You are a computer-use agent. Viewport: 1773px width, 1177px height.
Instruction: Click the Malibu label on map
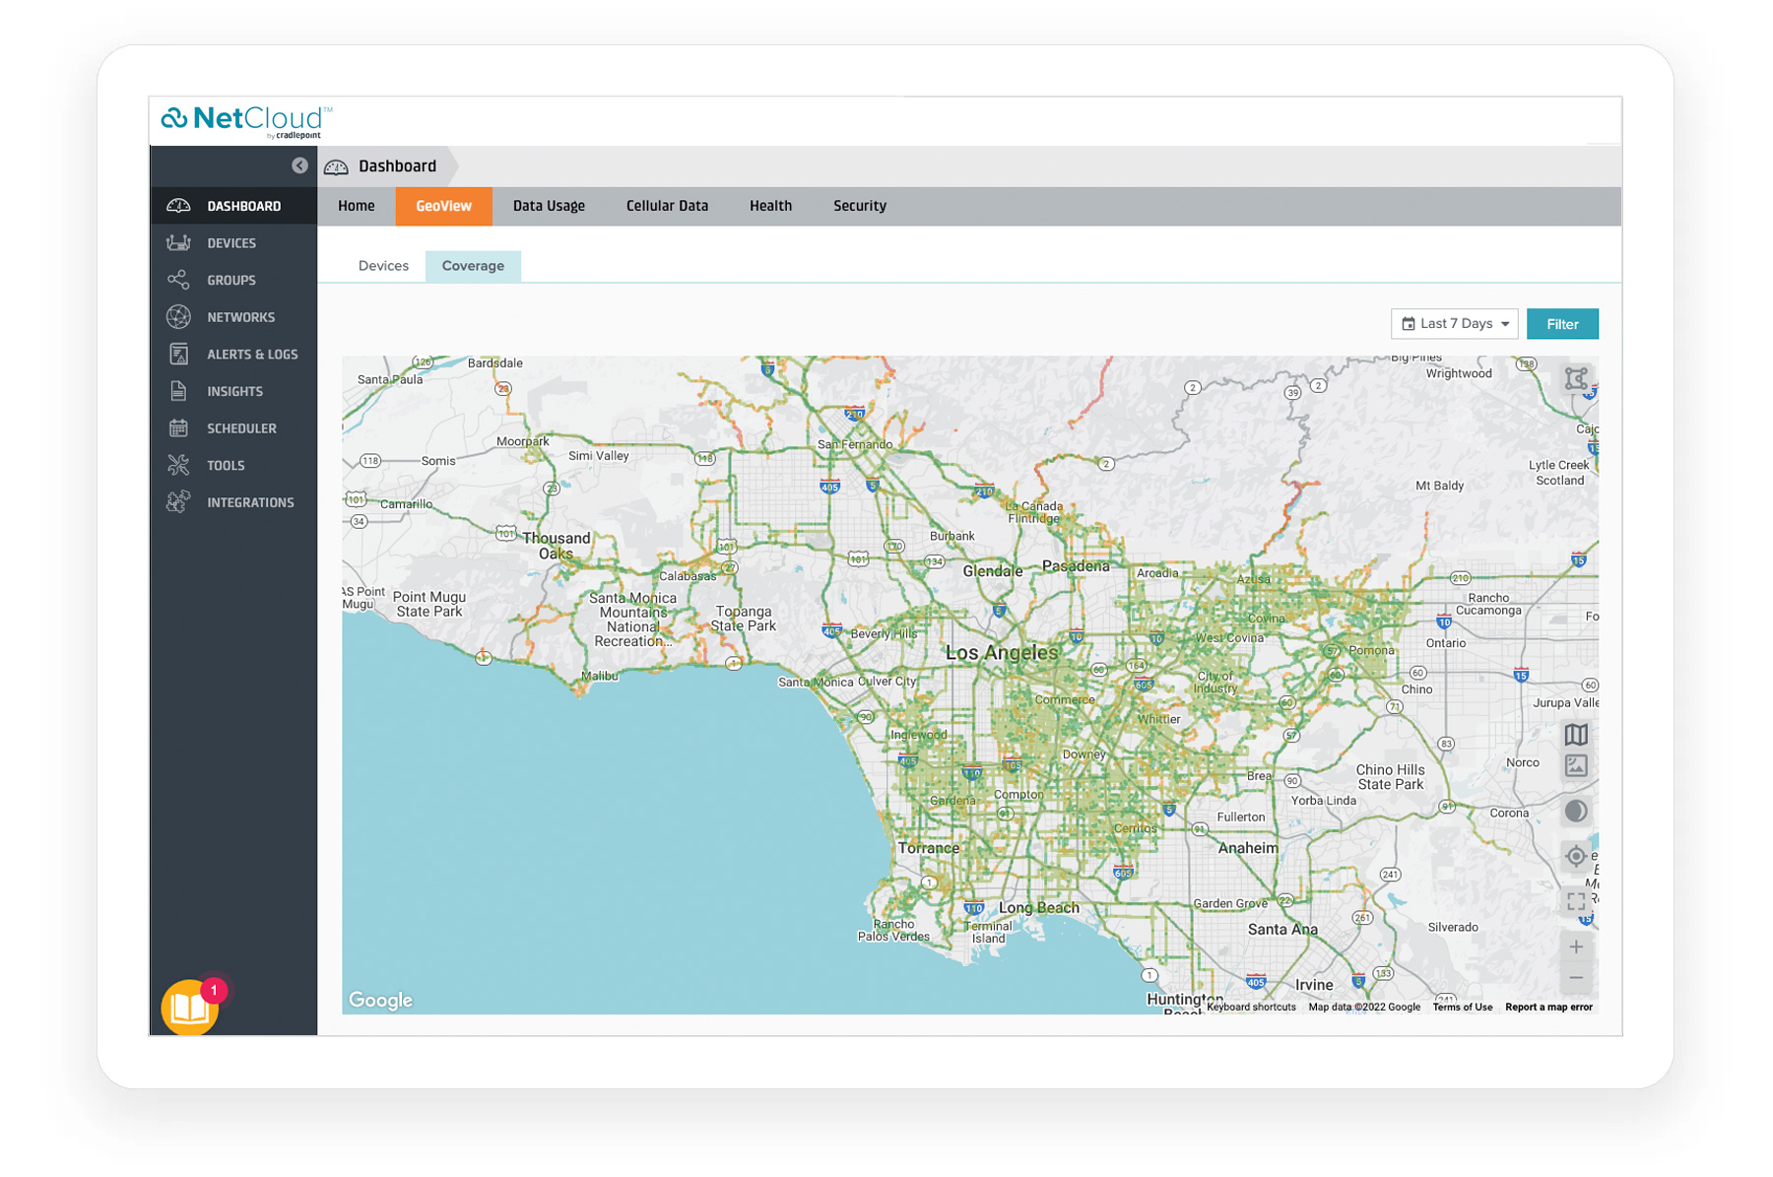[599, 676]
